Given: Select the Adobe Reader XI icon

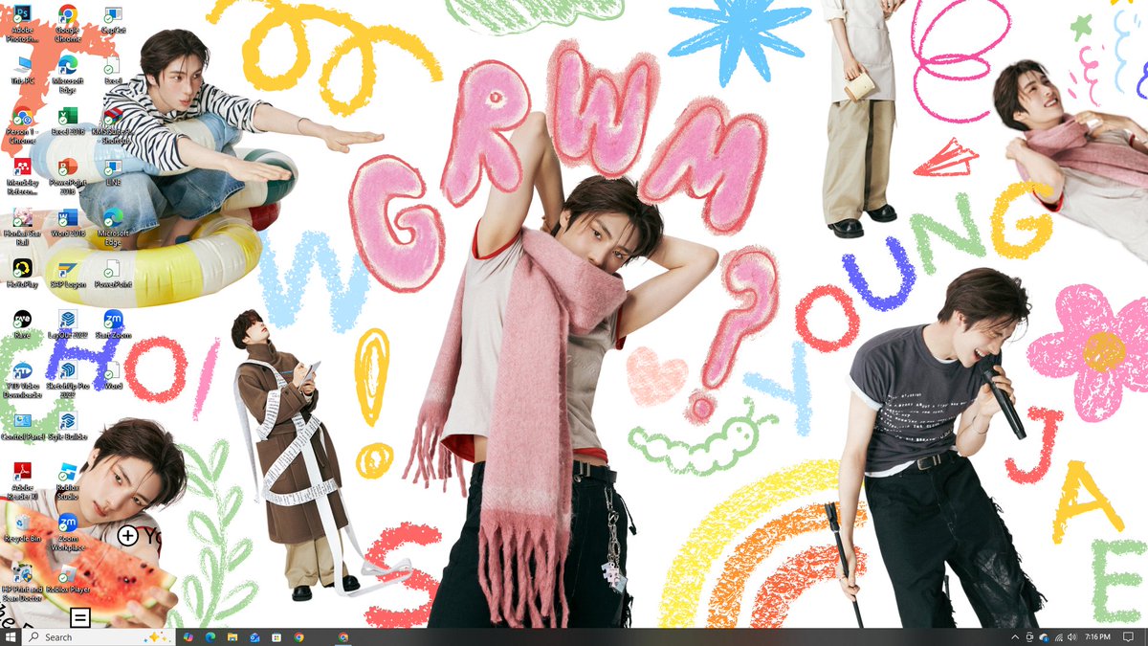Looking at the screenshot, I should [x=21, y=481].
